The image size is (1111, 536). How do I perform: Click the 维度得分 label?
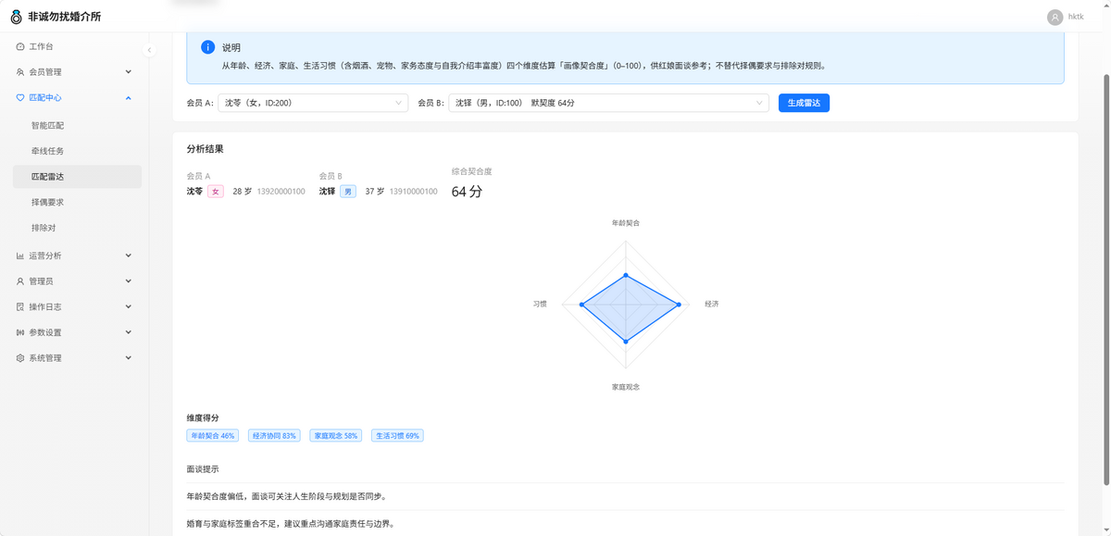pyautogui.click(x=203, y=418)
